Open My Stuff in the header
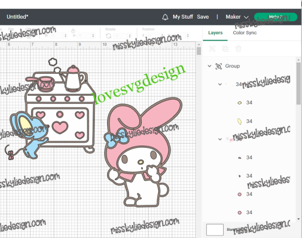302x238 pixels. tap(183, 17)
